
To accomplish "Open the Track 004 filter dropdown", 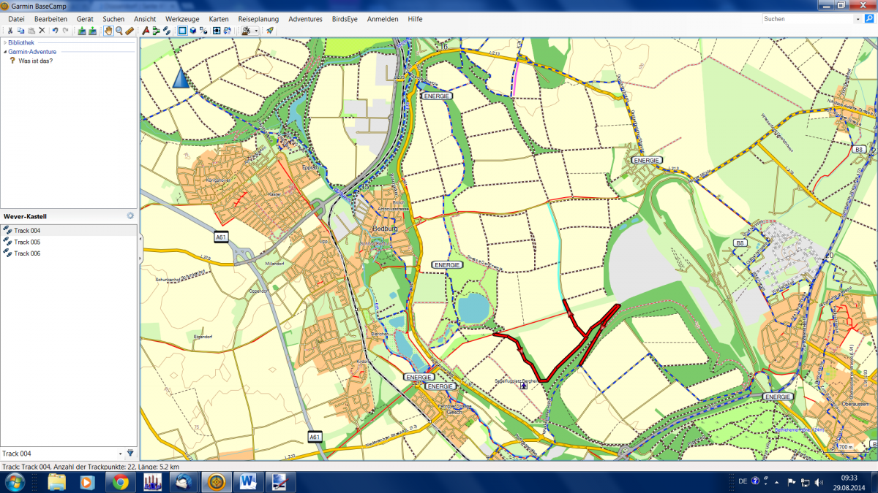I will point(120,454).
